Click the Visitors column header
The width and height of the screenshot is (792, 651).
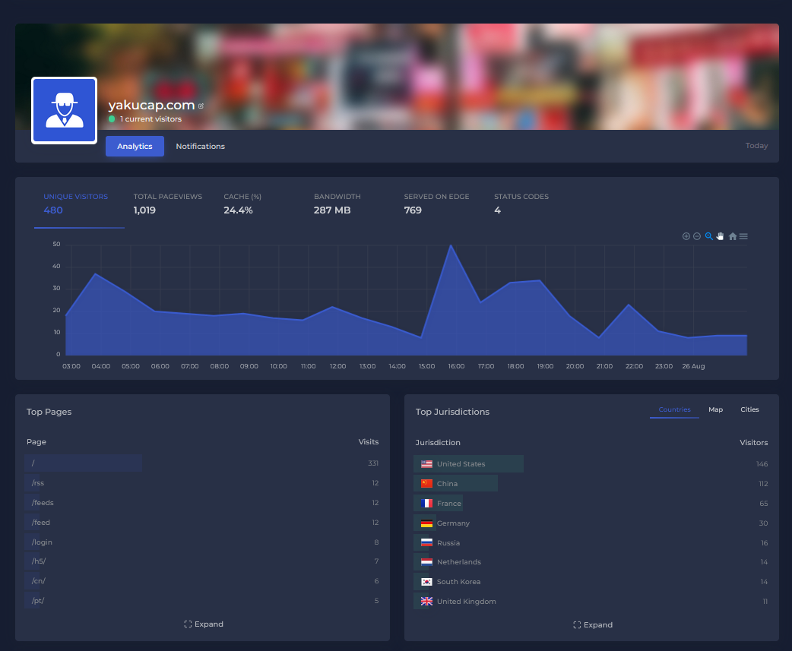click(753, 443)
